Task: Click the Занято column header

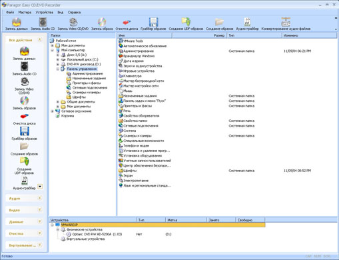Action: coord(221,220)
